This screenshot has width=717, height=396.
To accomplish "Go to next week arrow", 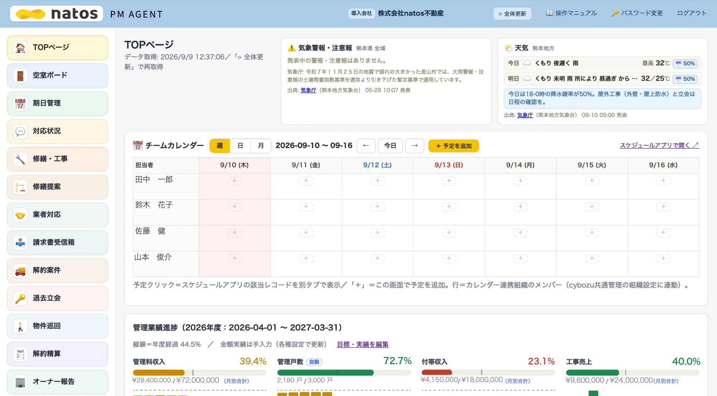I will point(415,146).
